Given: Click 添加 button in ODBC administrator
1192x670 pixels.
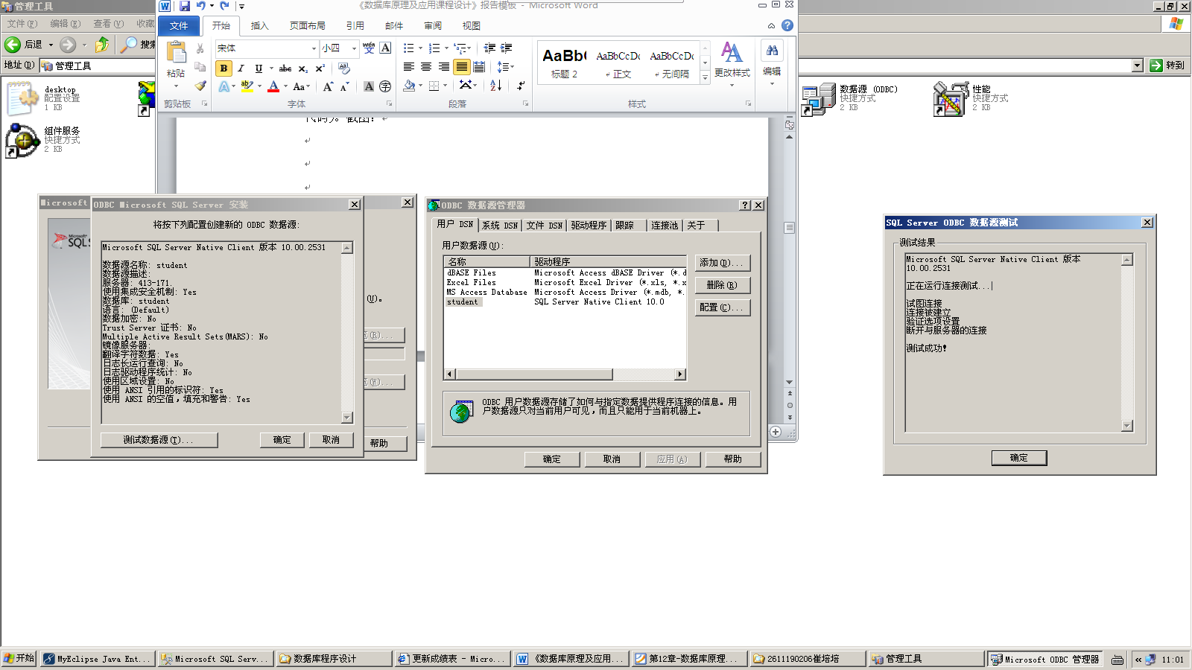Looking at the screenshot, I should click(722, 263).
